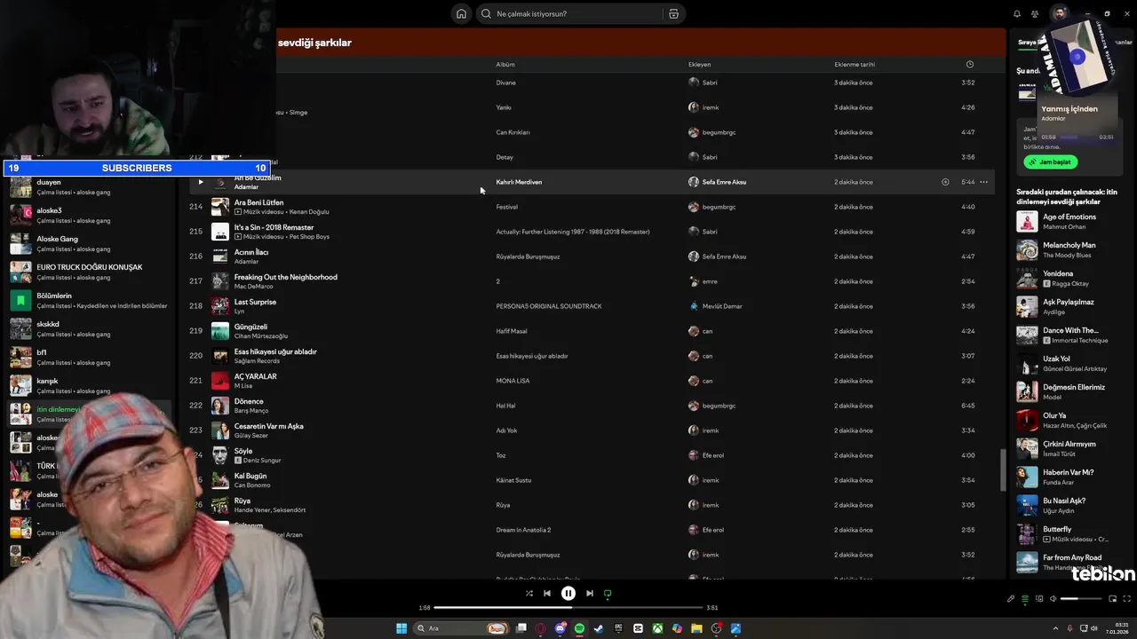This screenshot has width=1137, height=639.
Task: Open Discord from the taskbar
Action: pos(560,628)
